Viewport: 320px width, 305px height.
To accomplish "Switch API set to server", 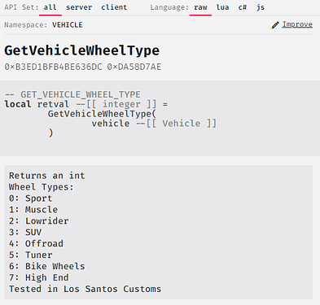I will tap(79, 7).
